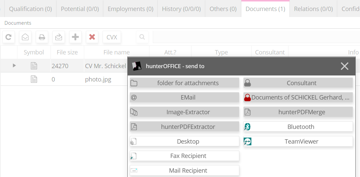This screenshot has width=360, height=177.
Task: Send document to TeamViewer
Action: point(298,141)
